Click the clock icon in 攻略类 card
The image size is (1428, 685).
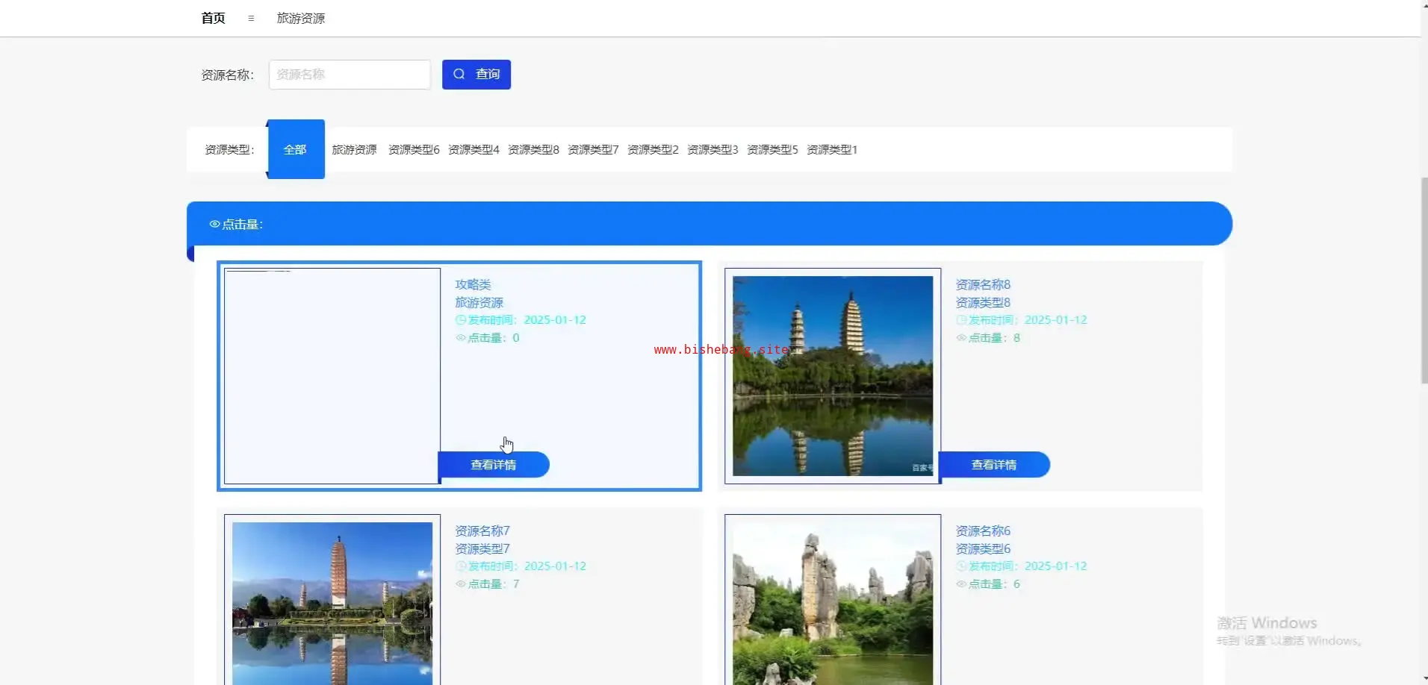(x=460, y=320)
